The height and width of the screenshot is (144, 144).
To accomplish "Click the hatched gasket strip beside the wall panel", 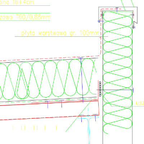I will pyautogui.click(x=100, y=89).
